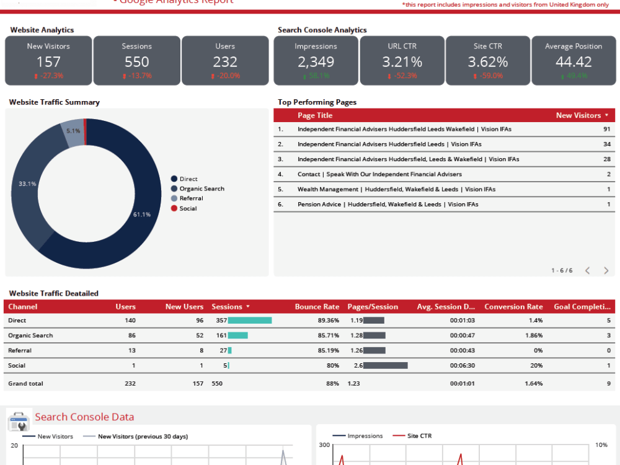
Task: Click 'New Visitors (previous 30 days)' legend
Action: 136,436
